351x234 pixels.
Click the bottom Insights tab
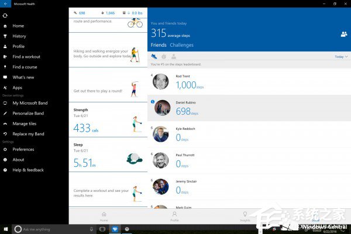(245, 216)
